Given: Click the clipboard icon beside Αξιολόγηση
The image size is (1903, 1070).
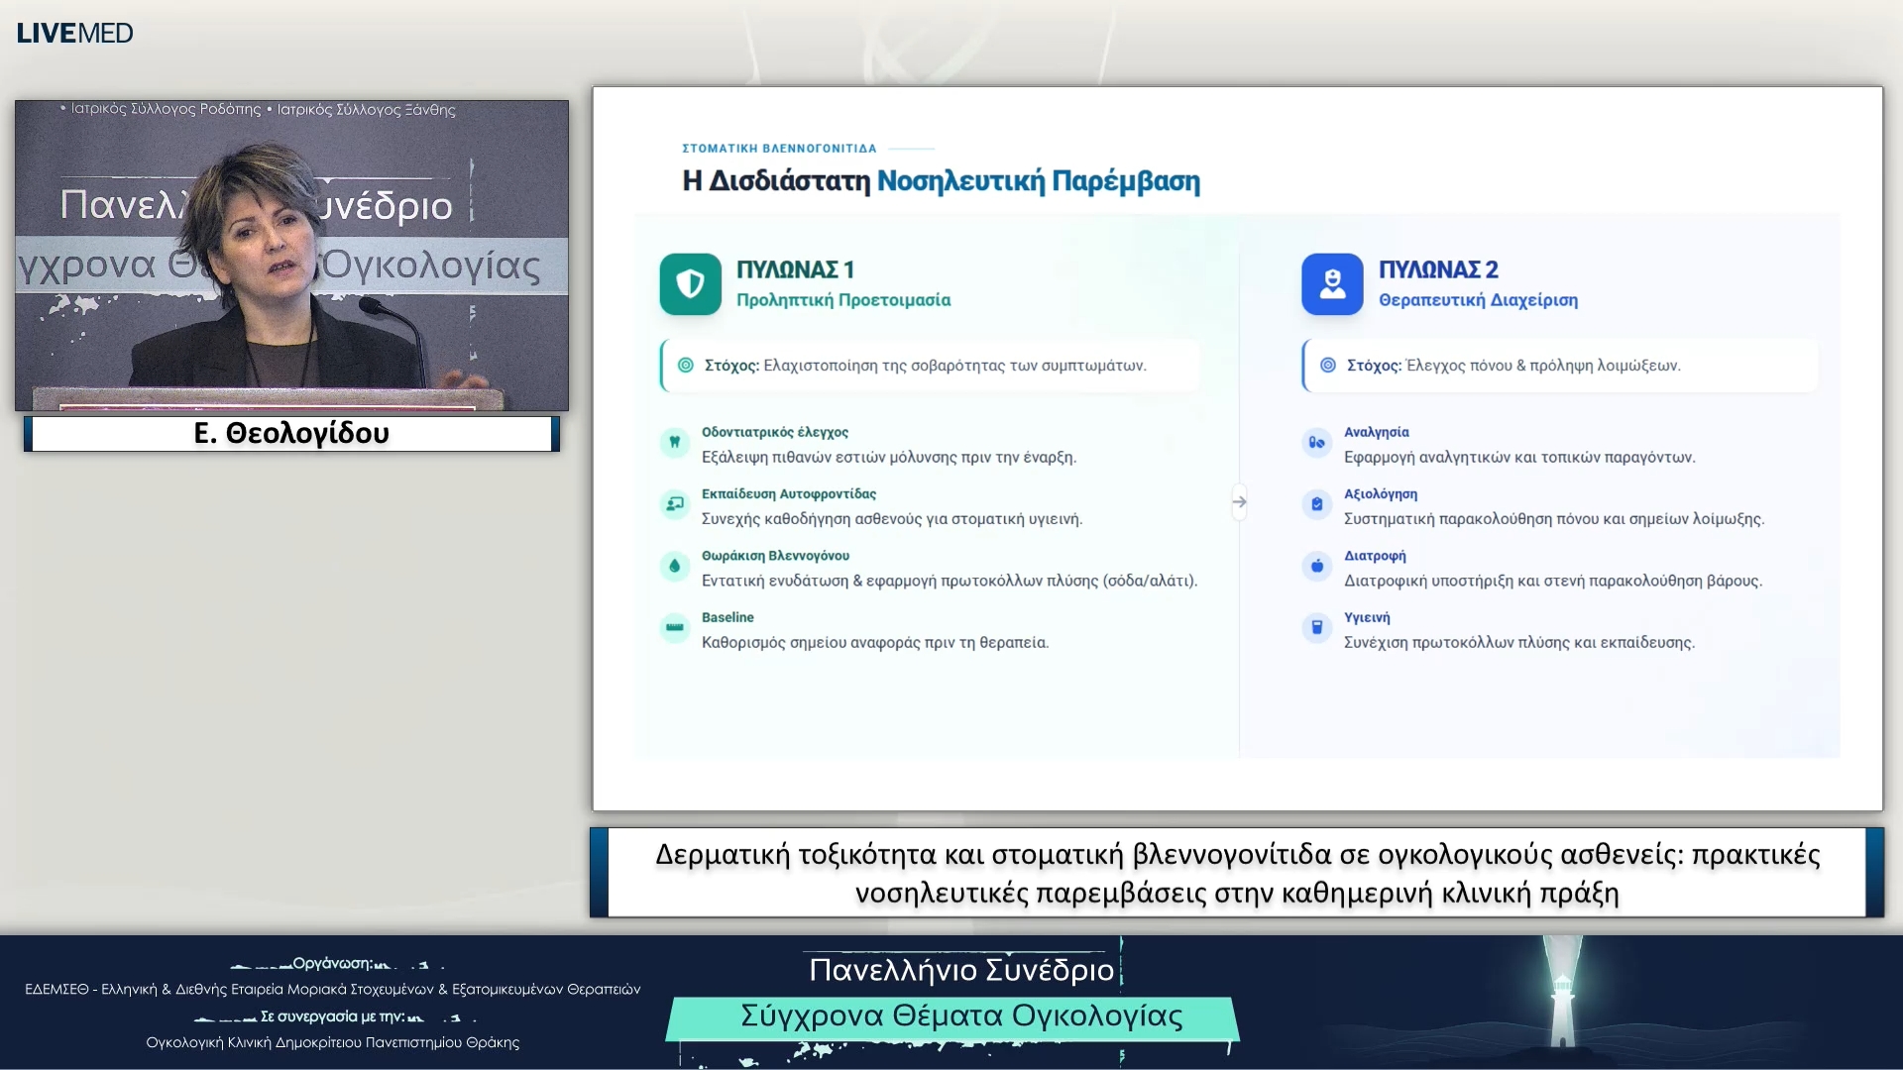Looking at the screenshot, I should point(1316,504).
